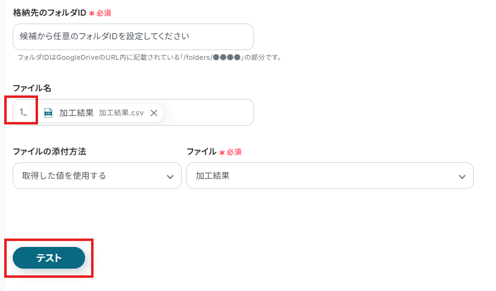Click the ファイル名 label
Image resolution: width=496 pixels, height=291 pixels.
point(32,88)
